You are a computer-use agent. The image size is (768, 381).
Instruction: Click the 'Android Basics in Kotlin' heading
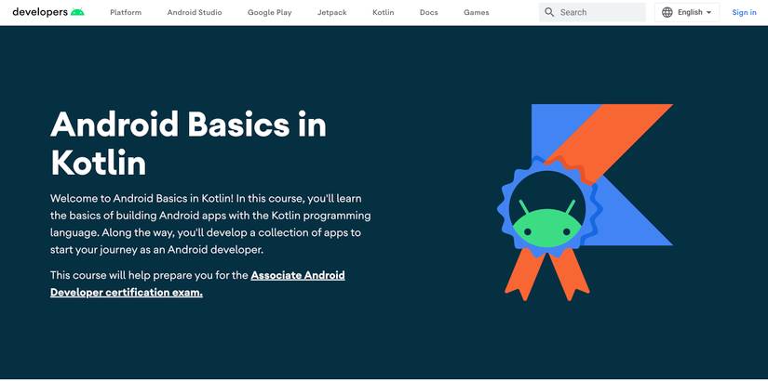[188, 143]
